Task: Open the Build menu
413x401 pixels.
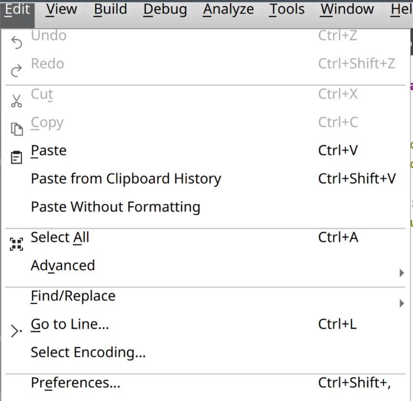Action: (110, 9)
